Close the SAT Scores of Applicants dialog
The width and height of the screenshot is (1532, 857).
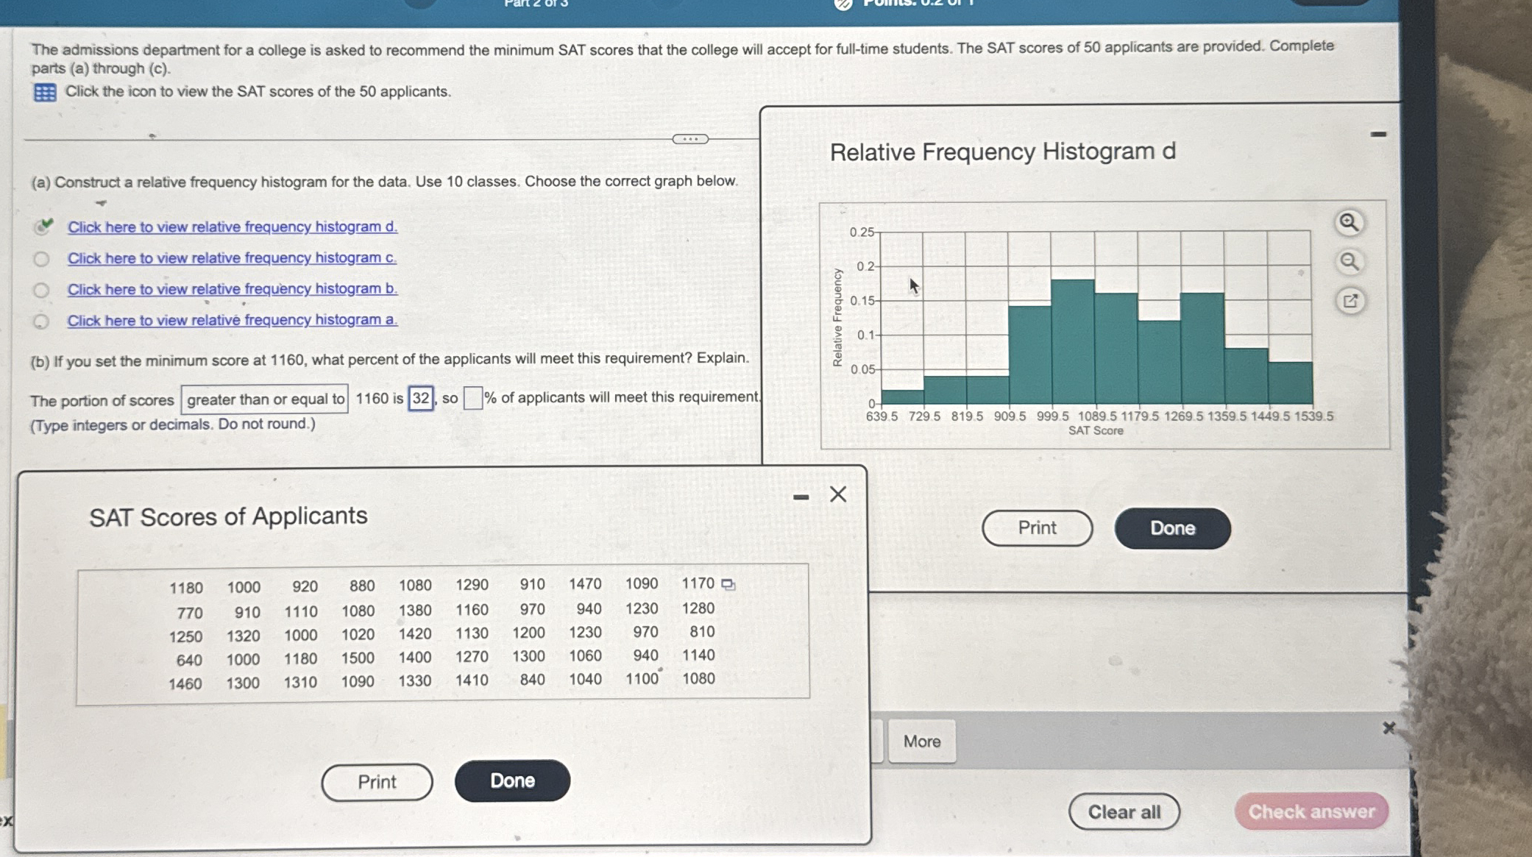tap(838, 494)
